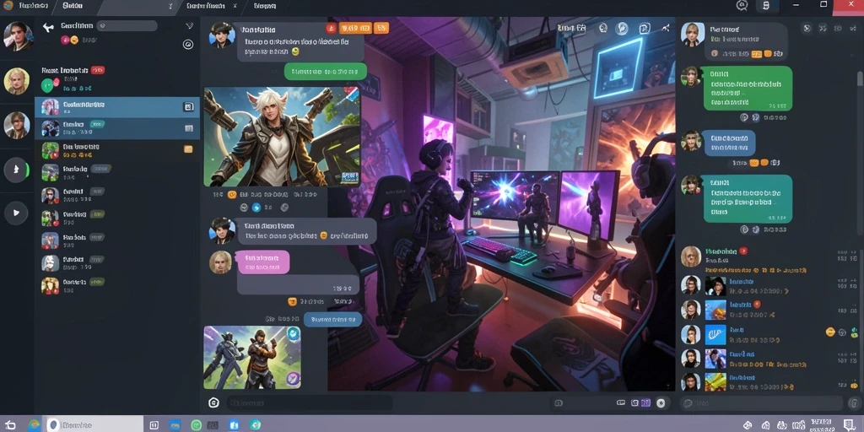Click the purple icon in the message input toolbar
Image resolution: width=864 pixels, height=432 pixels.
(x=645, y=403)
